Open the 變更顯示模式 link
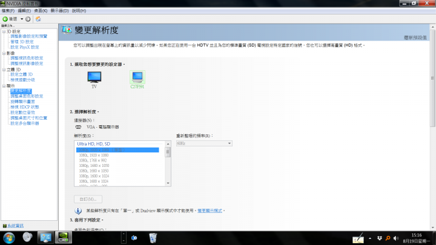 tap(210, 211)
